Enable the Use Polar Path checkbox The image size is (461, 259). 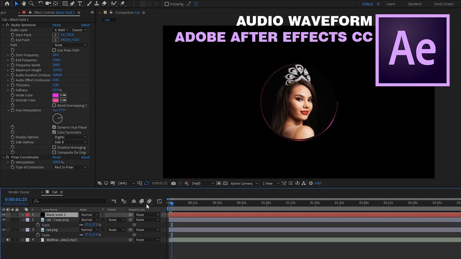(x=54, y=50)
